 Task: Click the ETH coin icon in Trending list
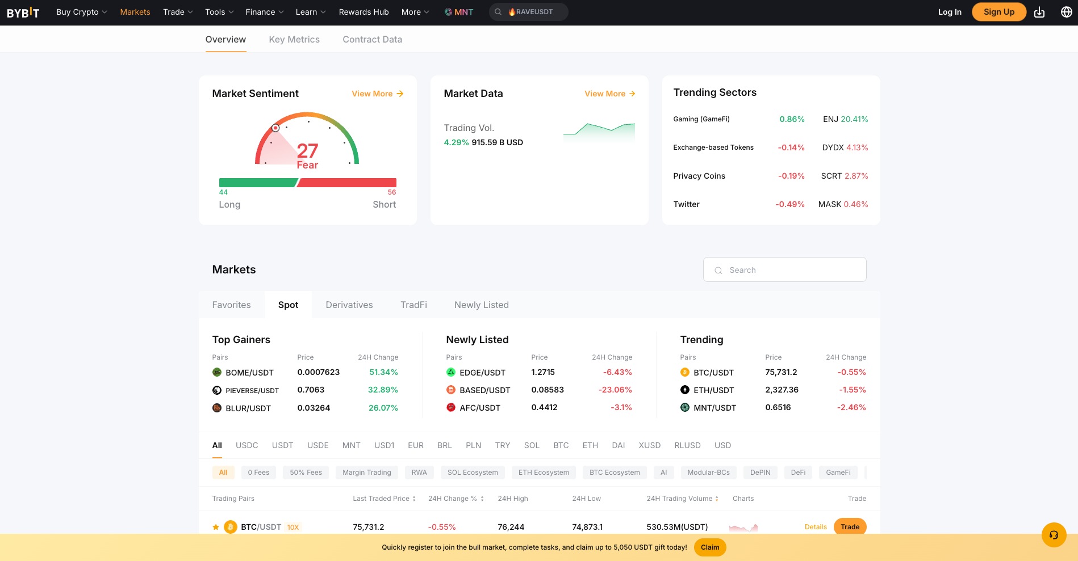684,390
